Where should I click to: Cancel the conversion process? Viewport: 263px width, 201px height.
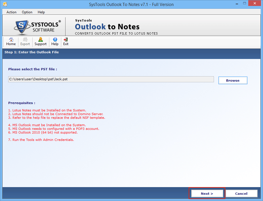point(241,193)
